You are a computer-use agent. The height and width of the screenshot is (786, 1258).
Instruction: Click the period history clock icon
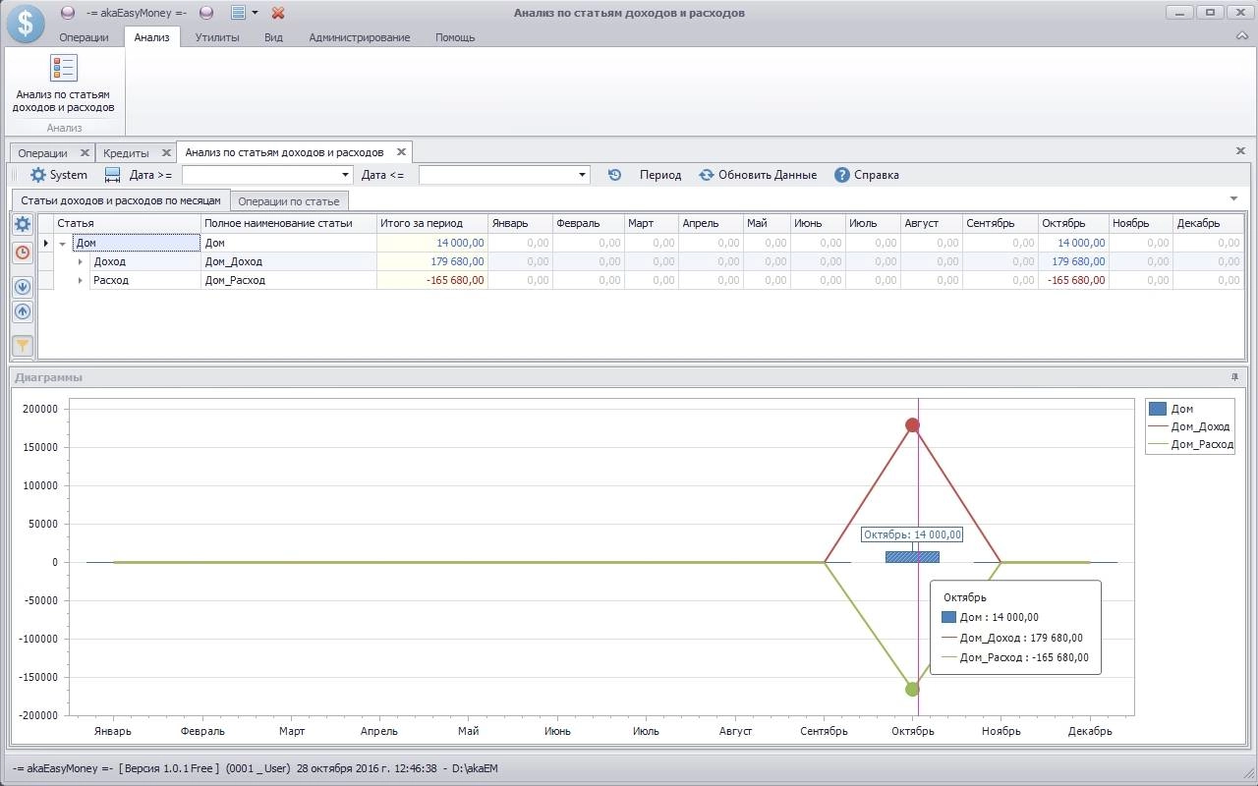(614, 175)
